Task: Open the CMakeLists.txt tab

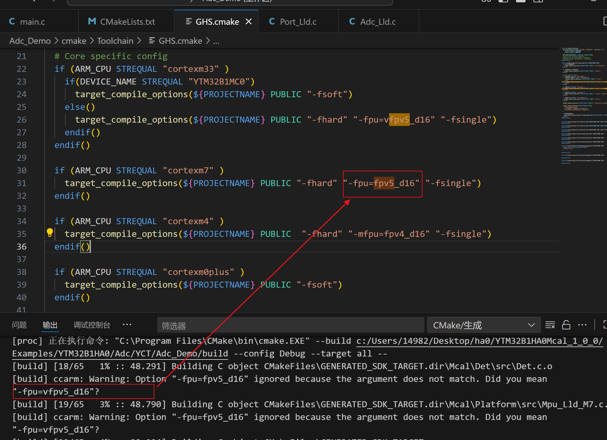Action: coord(126,22)
